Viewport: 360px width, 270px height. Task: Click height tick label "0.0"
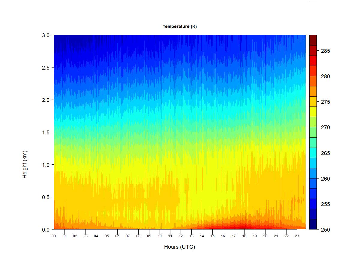[x=46, y=229]
